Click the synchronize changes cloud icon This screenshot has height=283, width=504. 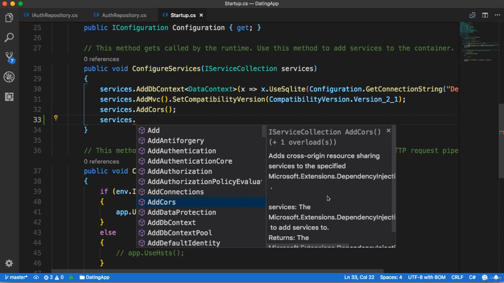pyautogui.click(x=36, y=277)
